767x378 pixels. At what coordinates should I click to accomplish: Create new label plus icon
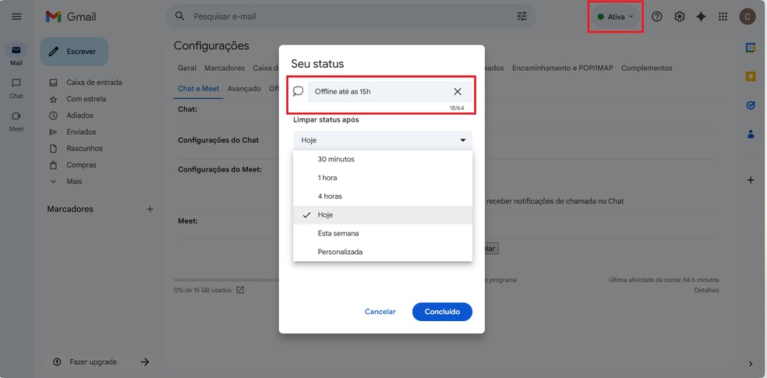(x=150, y=209)
